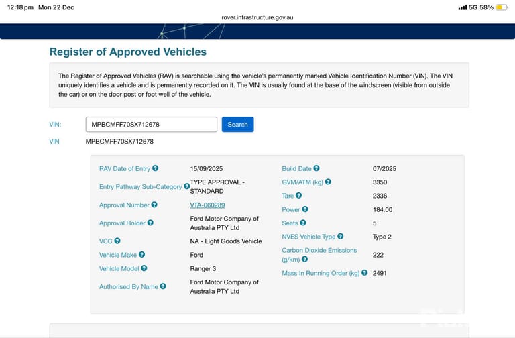
Task: Click the Seats value 5
Action: point(374,223)
